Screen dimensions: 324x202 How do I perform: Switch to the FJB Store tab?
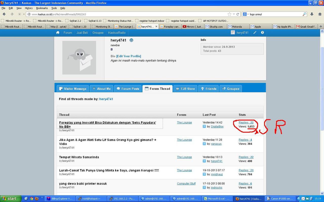(185, 89)
